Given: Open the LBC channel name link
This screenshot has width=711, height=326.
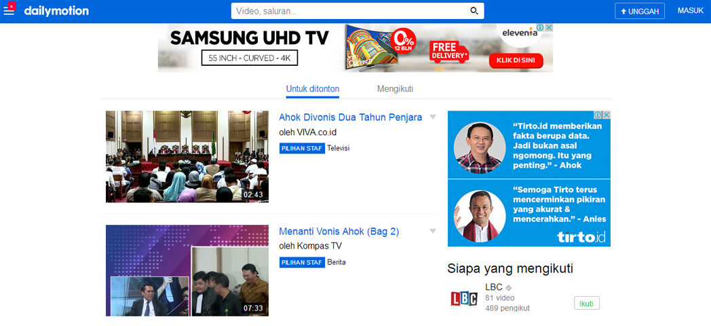Looking at the screenshot, I should click(494, 287).
